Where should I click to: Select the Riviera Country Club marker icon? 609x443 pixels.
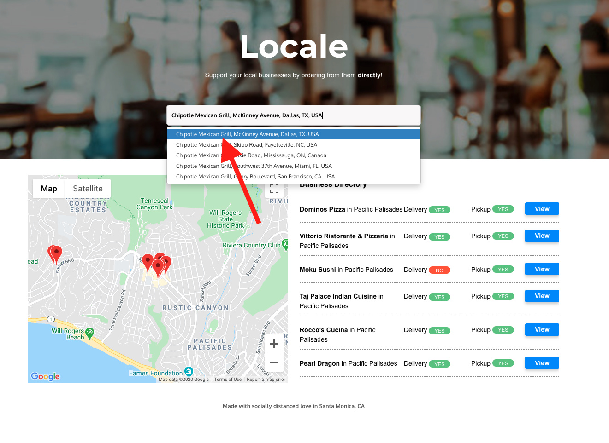[285, 245]
